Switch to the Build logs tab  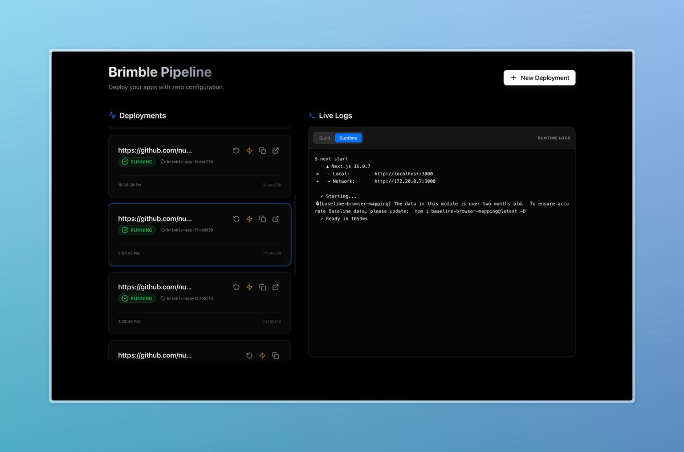pos(324,138)
